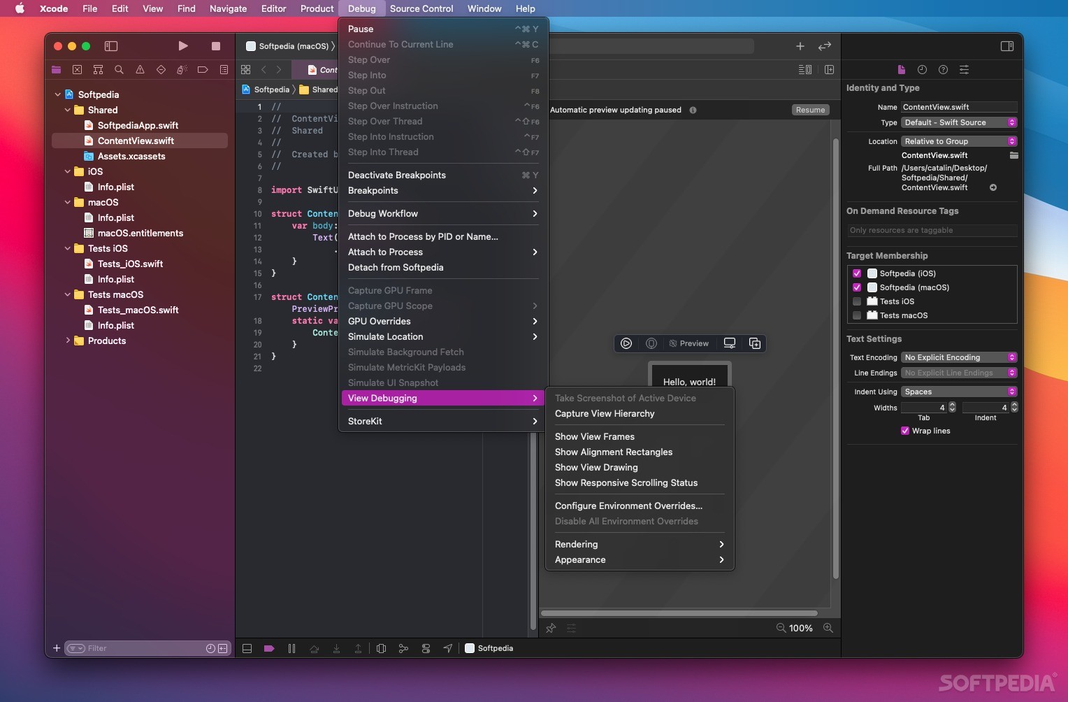The height and width of the screenshot is (702, 1068).
Task: Show the File inspector
Action: pos(902,70)
